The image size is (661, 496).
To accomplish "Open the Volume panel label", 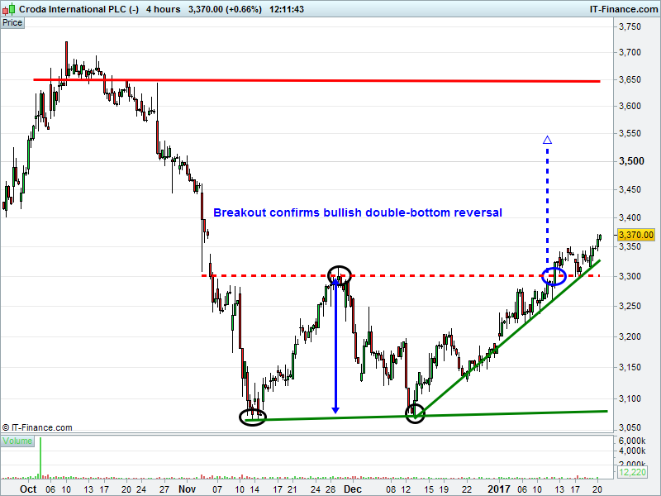I will pos(17,441).
